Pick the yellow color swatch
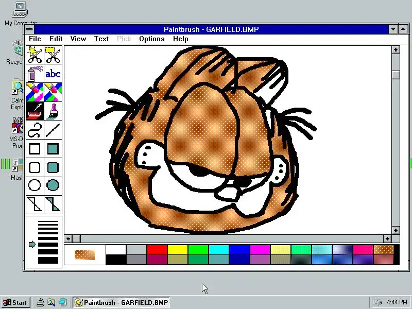 click(x=178, y=250)
